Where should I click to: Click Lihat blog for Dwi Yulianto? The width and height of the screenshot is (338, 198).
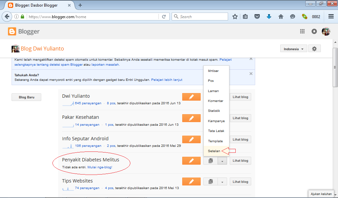tap(240, 97)
